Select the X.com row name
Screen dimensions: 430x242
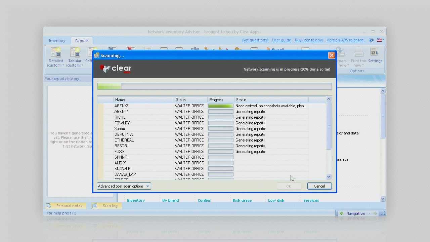120,129
